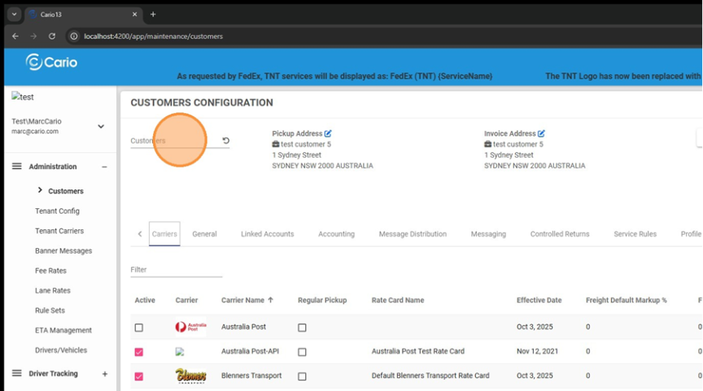This screenshot has width=703, height=391.
Task: Expand the Test\MarcCario user dropdown
Action: [101, 126]
